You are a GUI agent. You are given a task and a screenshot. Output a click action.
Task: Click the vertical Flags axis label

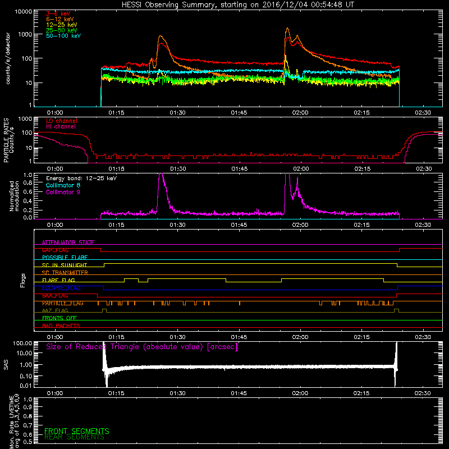coord(23,280)
